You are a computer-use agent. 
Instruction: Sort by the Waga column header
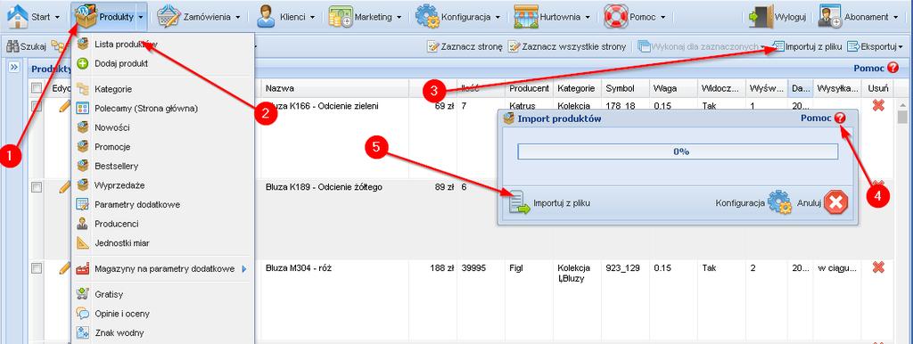tap(672, 88)
